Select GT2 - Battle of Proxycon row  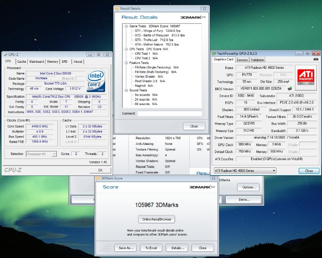(159, 35)
